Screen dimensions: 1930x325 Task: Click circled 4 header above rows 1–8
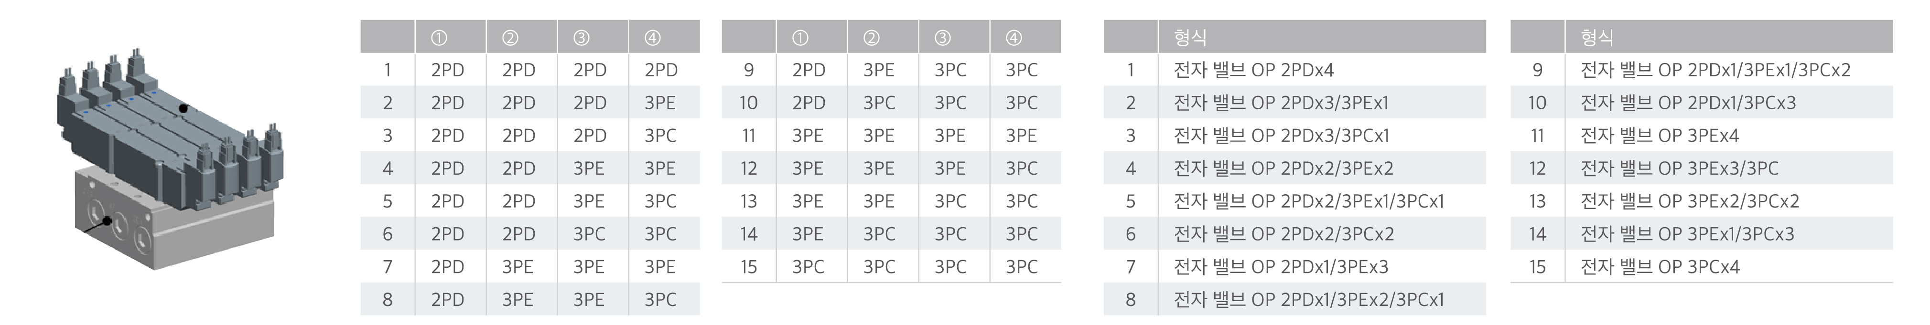[x=653, y=37]
